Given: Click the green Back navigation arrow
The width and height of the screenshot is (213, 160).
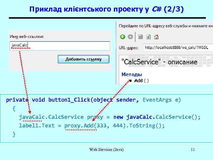Looking at the screenshot, I should [x=122, y=37].
